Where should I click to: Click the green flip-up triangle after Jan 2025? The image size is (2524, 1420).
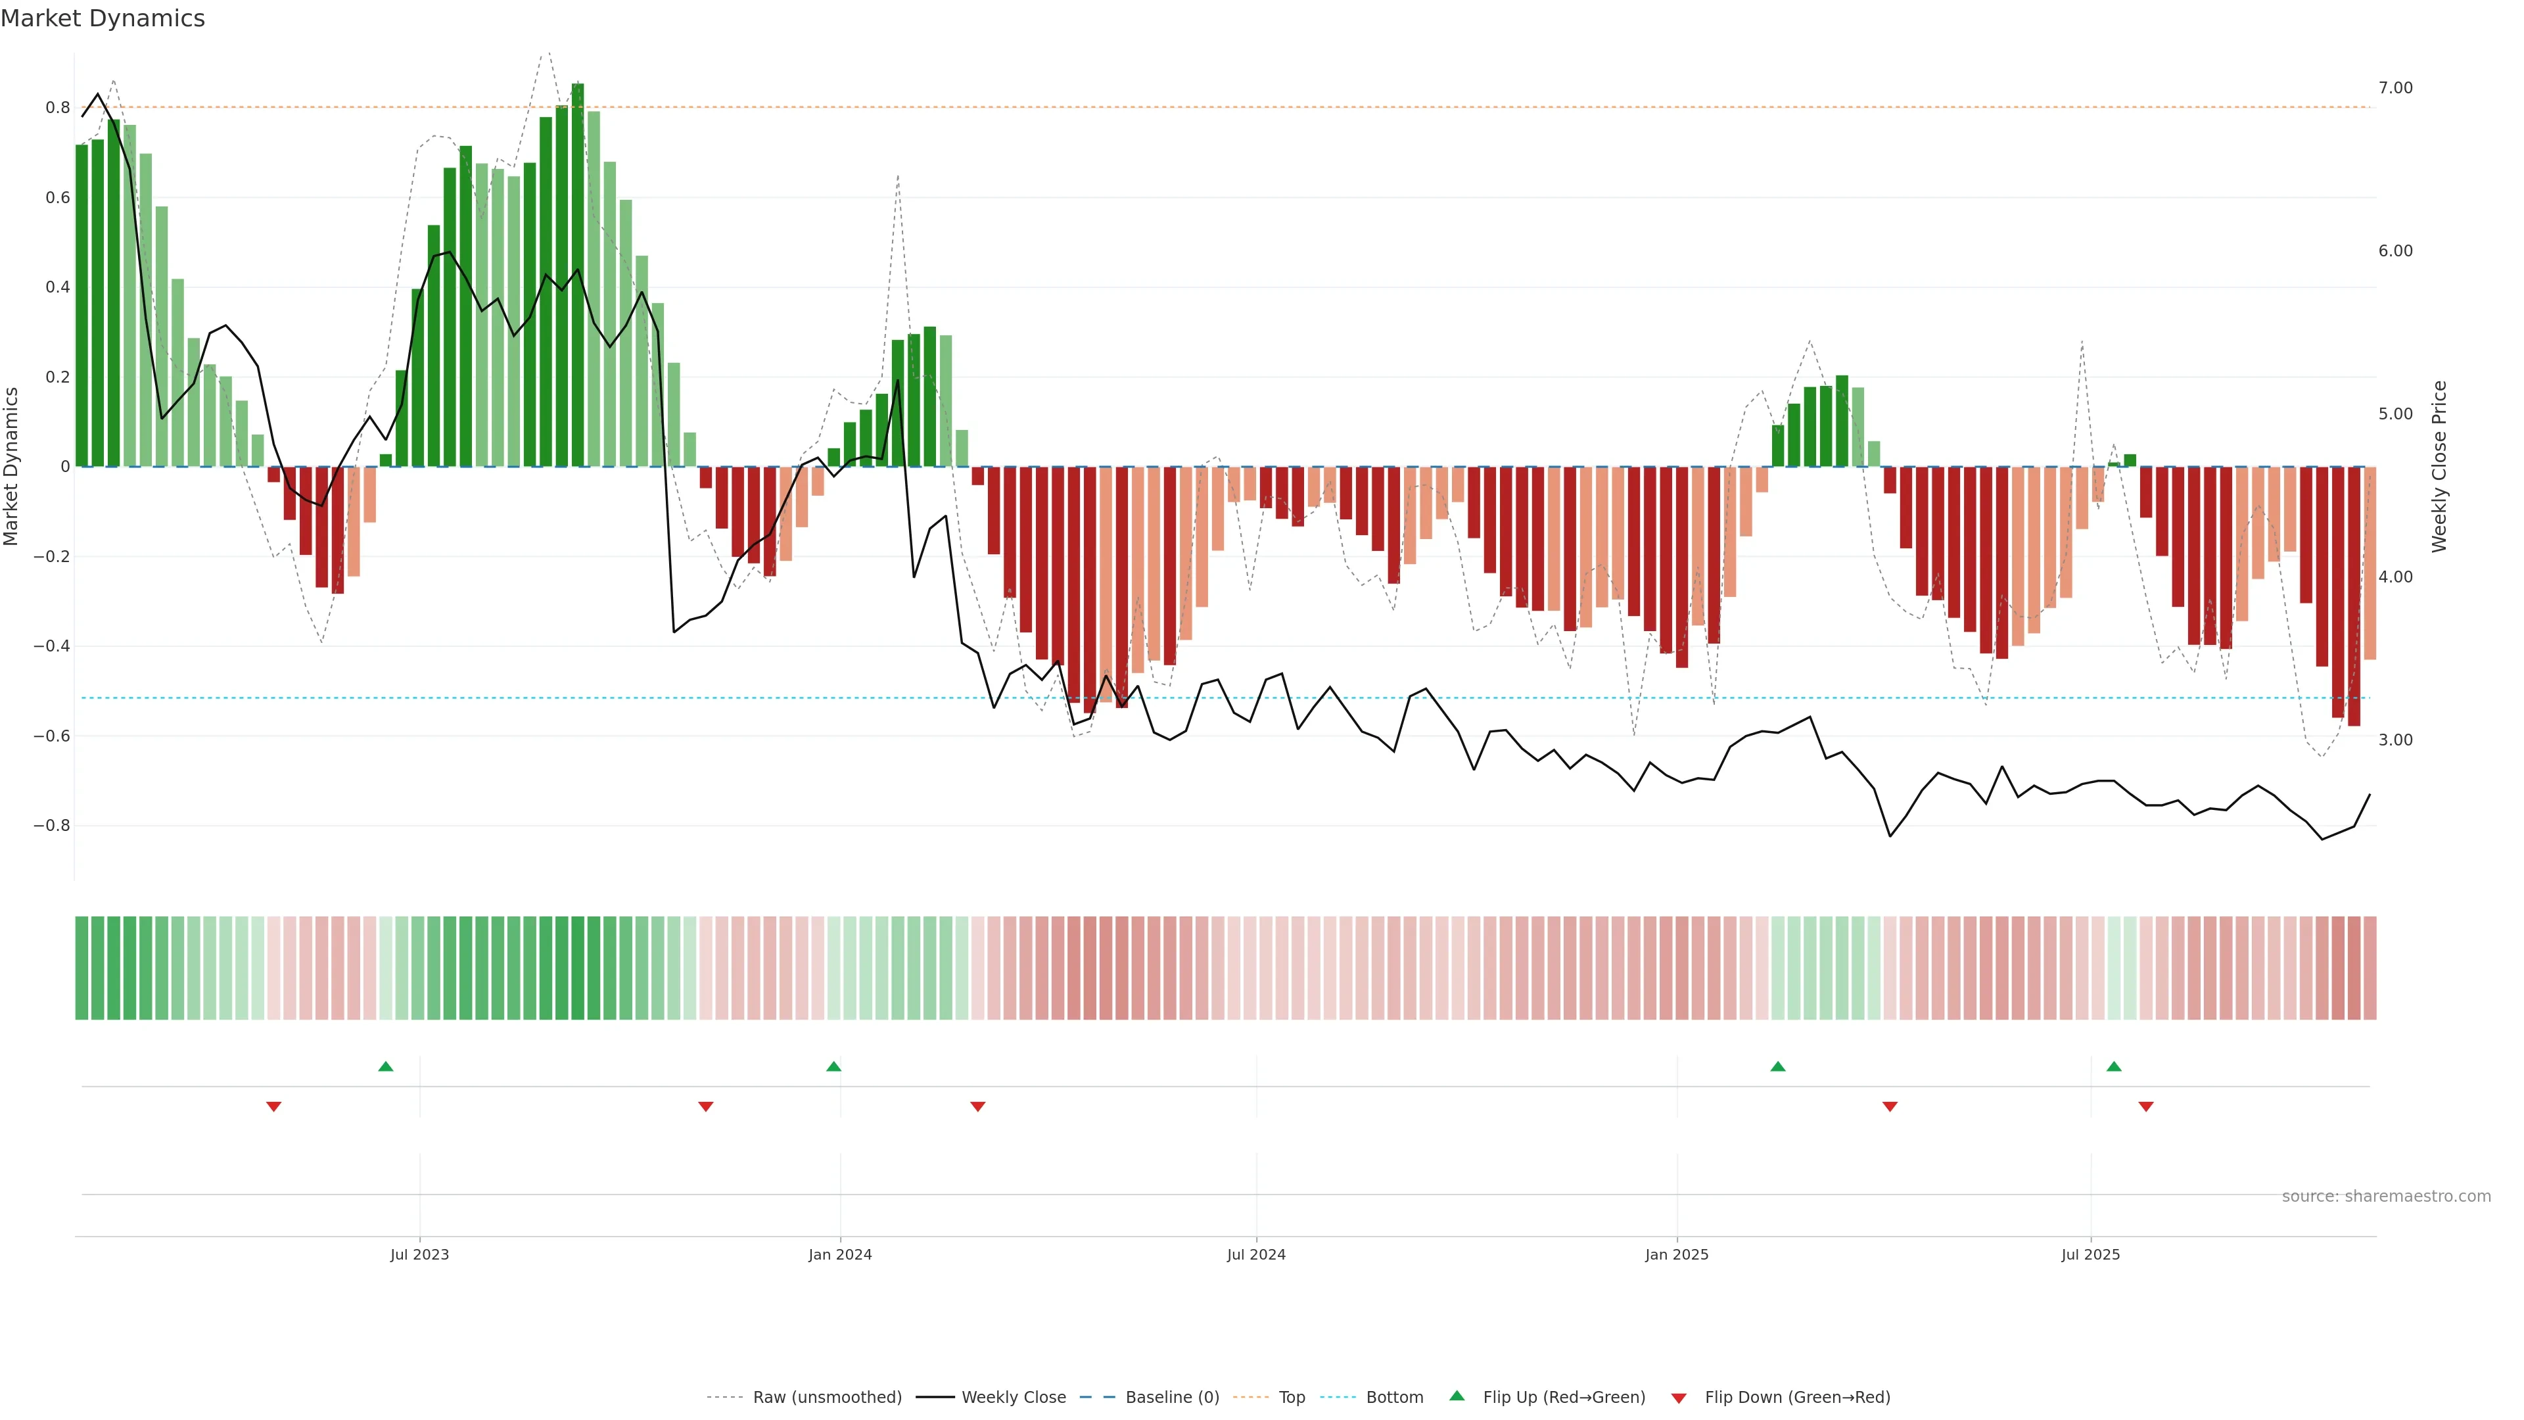(x=1777, y=1066)
